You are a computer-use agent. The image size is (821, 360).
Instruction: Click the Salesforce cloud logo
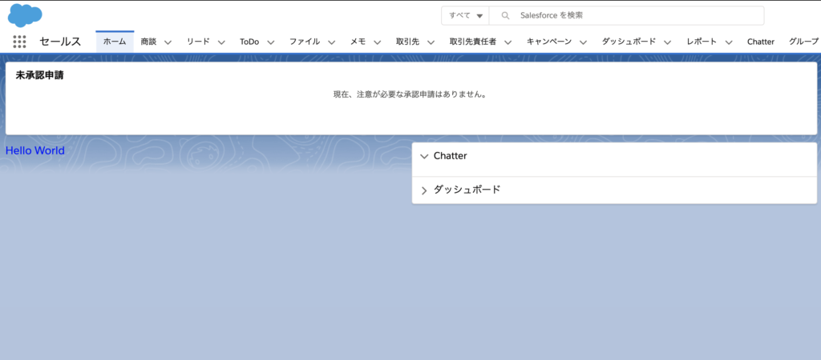[x=25, y=14]
